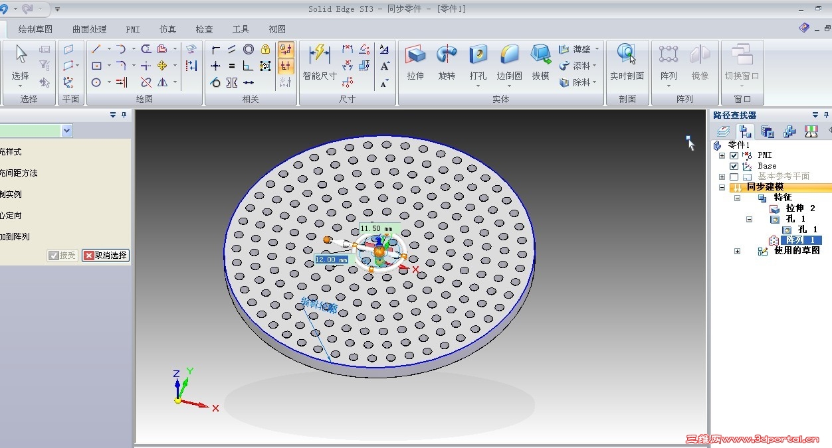This screenshot has width=832, height=448.
Task: Click the 智能尺寸 smart dimension tool
Action: [x=320, y=63]
